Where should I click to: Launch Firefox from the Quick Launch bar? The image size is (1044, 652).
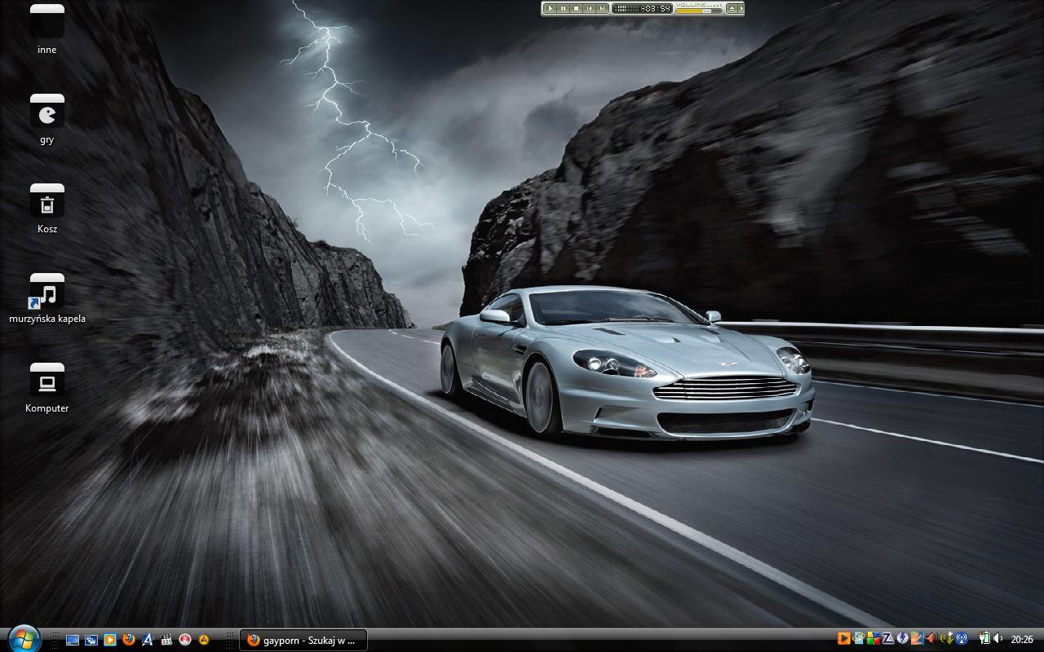click(x=129, y=640)
